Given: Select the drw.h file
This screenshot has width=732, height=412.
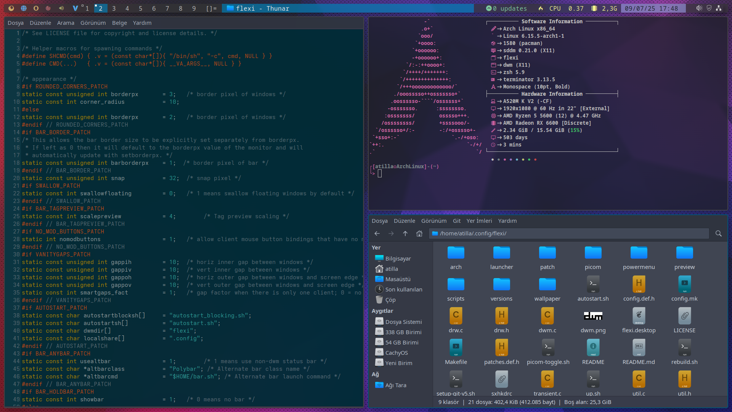Looking at the screenshot, I should coord(502,321).
